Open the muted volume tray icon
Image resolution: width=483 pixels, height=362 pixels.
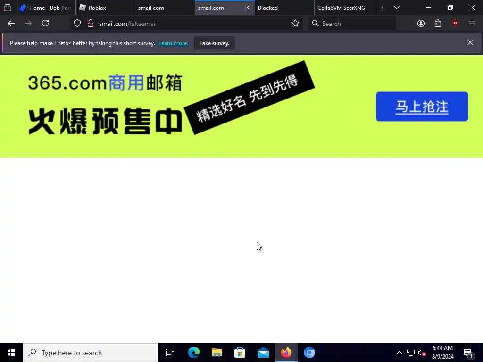[422, 353]
